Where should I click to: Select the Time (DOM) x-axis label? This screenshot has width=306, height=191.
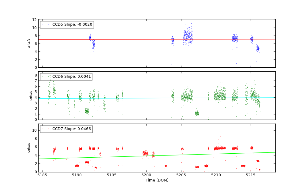[157, 180]
